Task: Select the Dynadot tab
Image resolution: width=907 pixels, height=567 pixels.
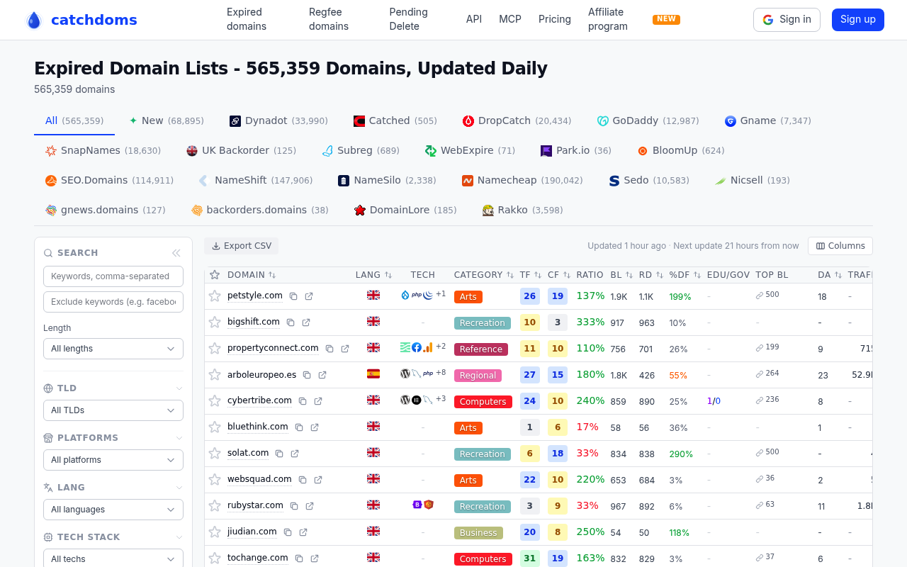Action: 278,120
